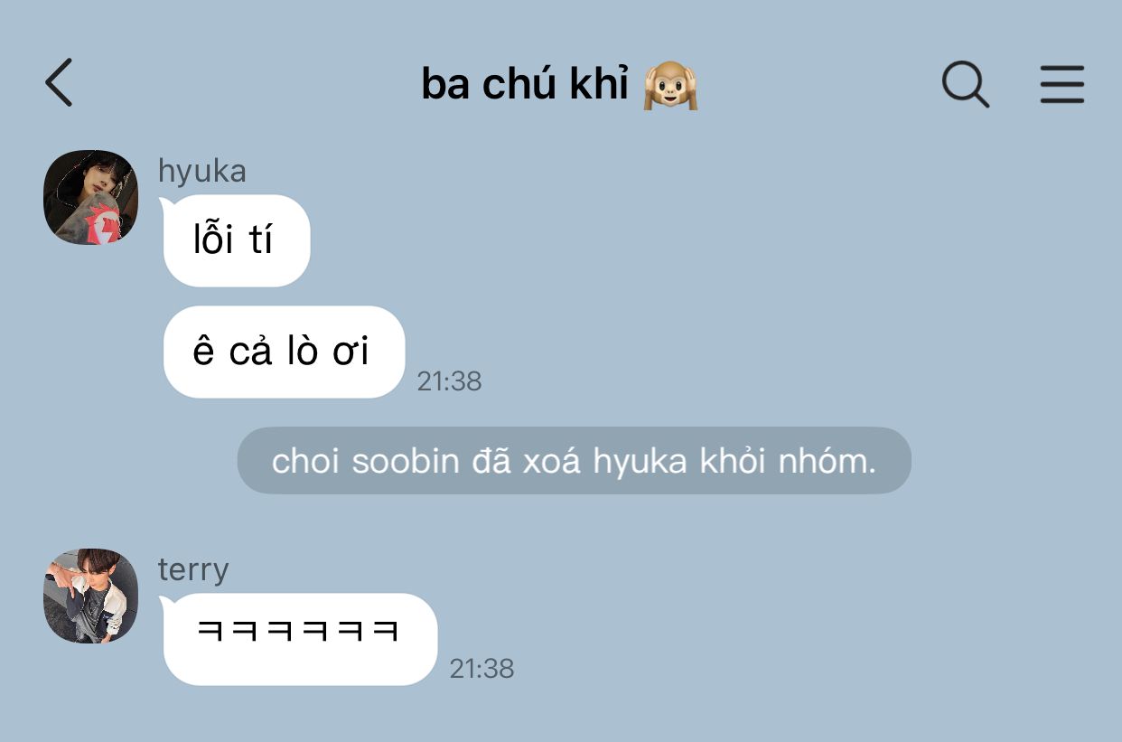1122x742 pixels.
Task: Select the 'ê cả lò ơi' message bubble
Action: click(283, 352)
